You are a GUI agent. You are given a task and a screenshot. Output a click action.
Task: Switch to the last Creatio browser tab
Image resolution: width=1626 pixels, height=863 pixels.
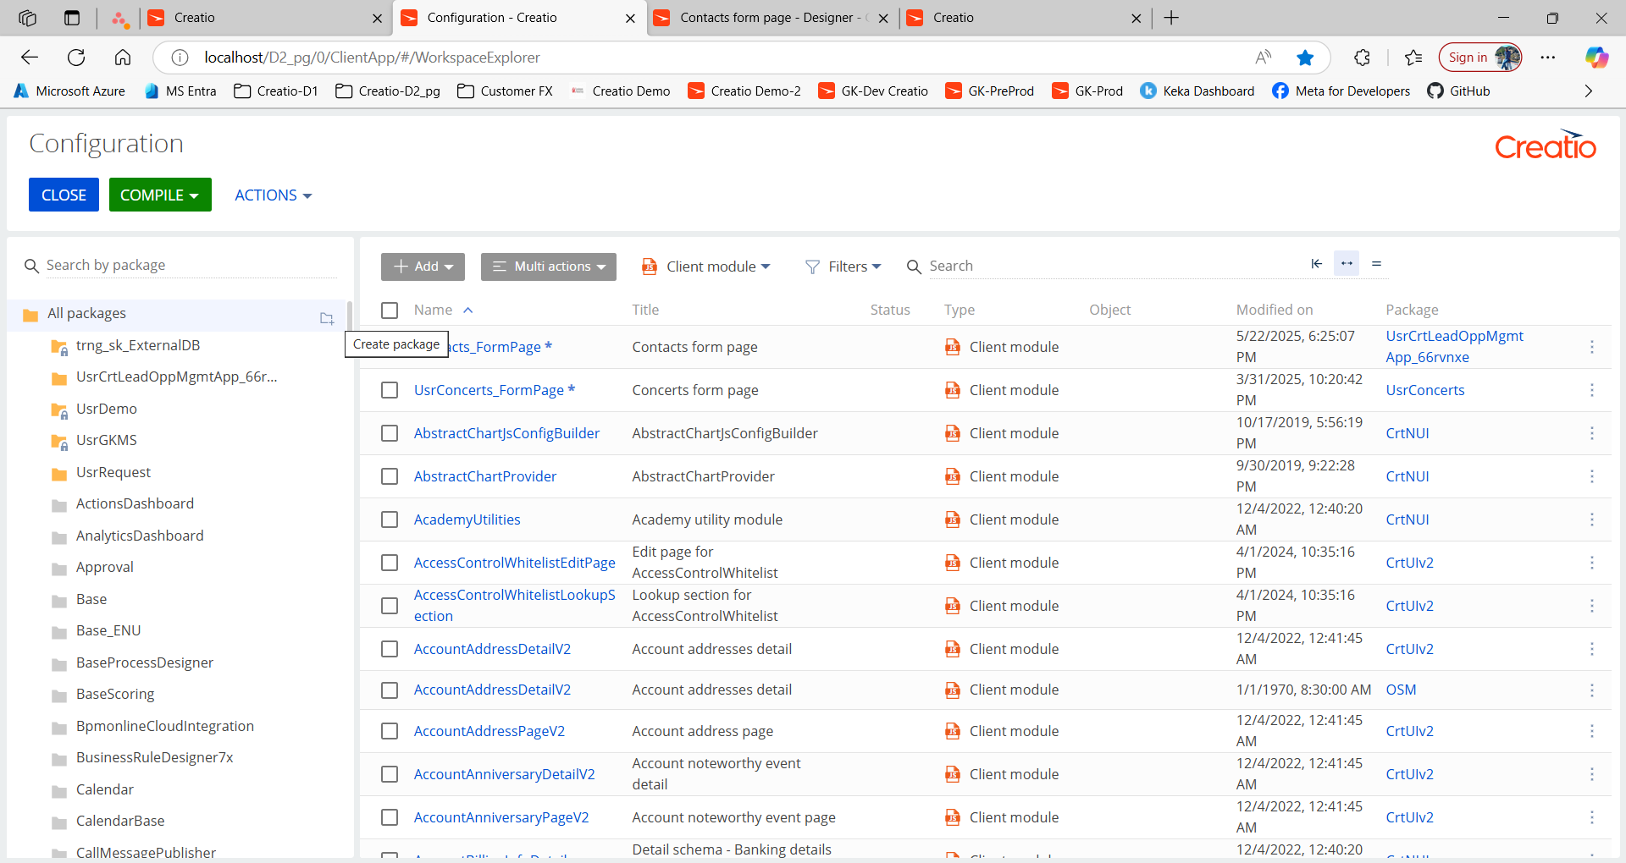(x=1024, y=18)
